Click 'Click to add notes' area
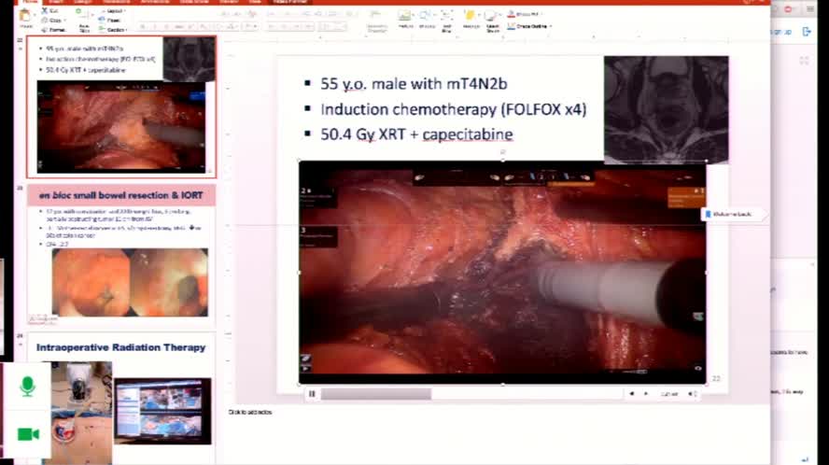This screenshot has width=829, height=465. [250, 412]
